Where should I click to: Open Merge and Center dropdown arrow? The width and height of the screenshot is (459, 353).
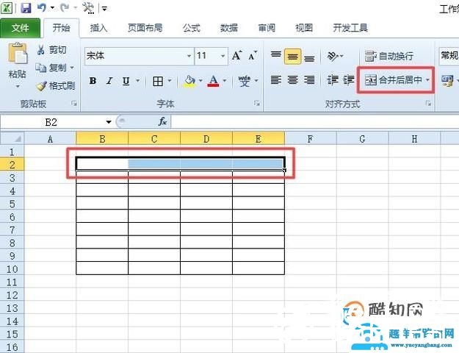pos(427,79)
